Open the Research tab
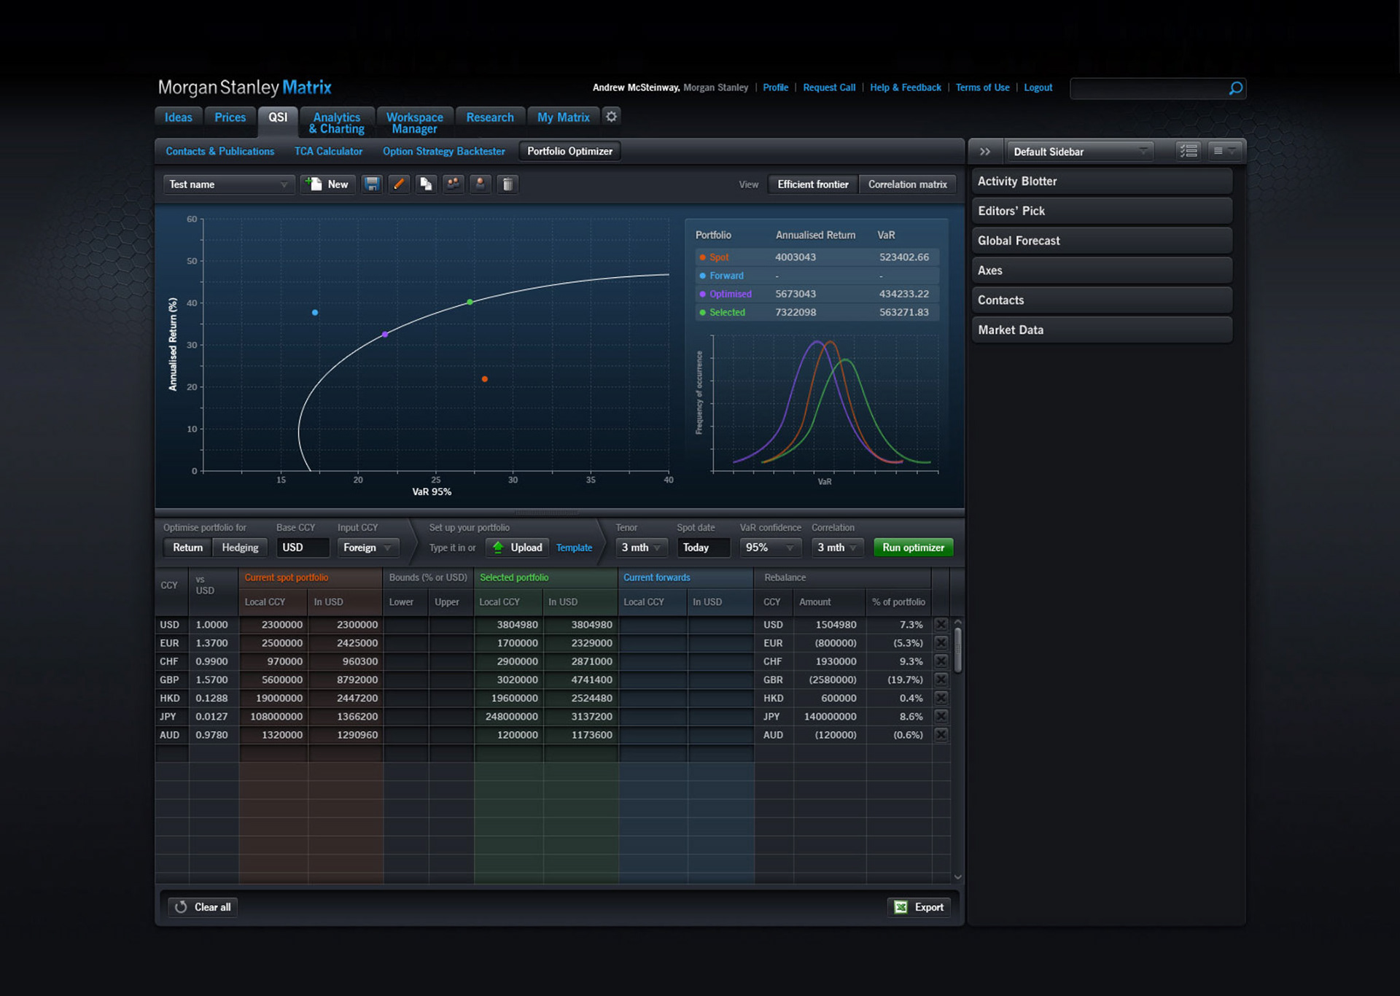This screenshot has width=1400, height=996. click(x=490, y=117)
